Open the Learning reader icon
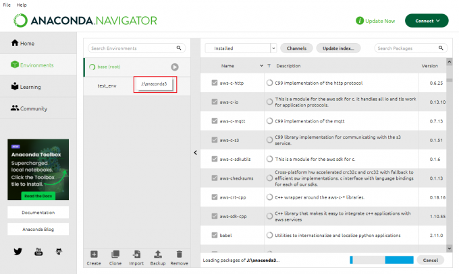This screenshot has height=274, width=459. coord(15,86)
